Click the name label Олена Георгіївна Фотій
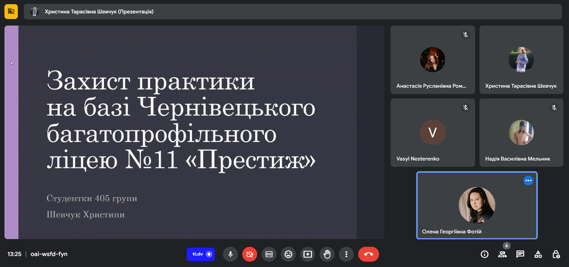The image size is (569, 267). 452,232
